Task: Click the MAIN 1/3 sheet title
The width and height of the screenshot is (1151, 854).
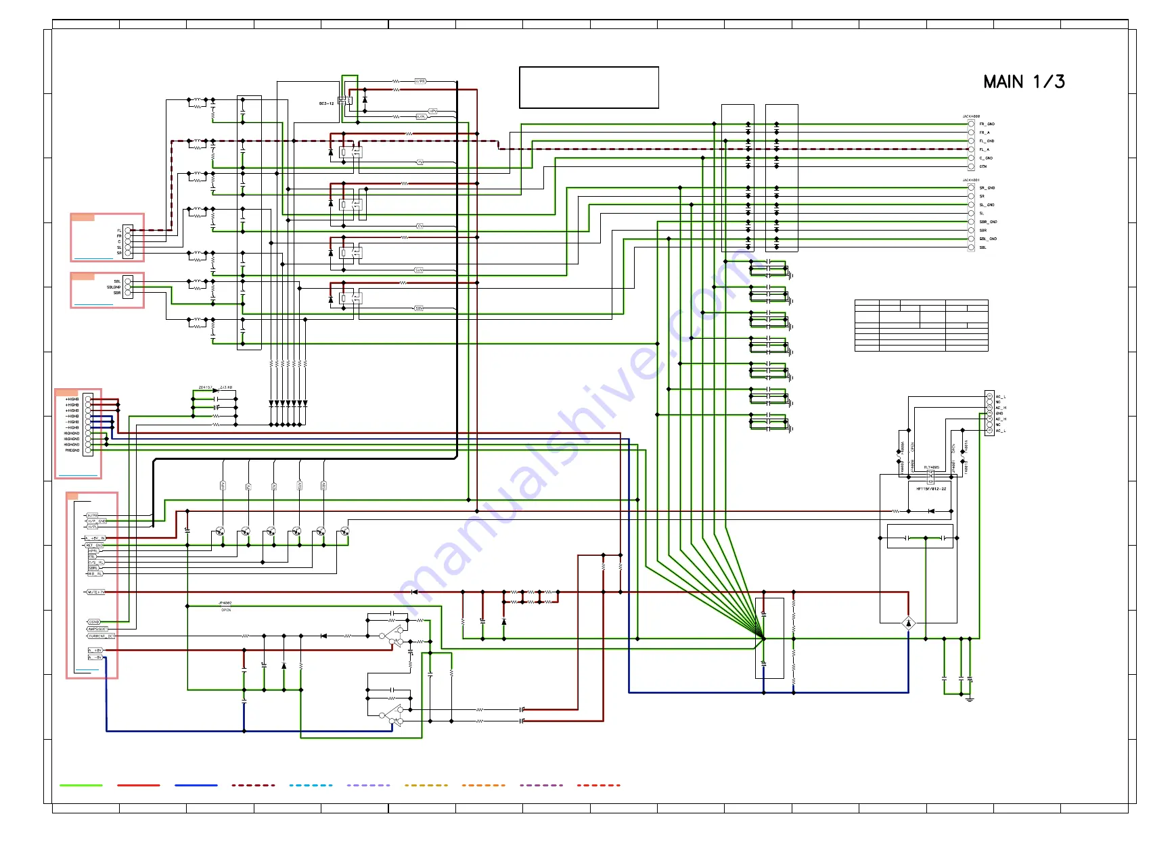Action: [1024, 82]
